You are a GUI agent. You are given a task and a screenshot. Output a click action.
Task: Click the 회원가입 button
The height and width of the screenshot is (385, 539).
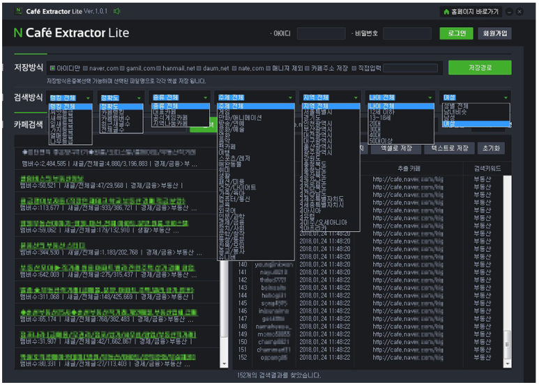pos(494,33)
